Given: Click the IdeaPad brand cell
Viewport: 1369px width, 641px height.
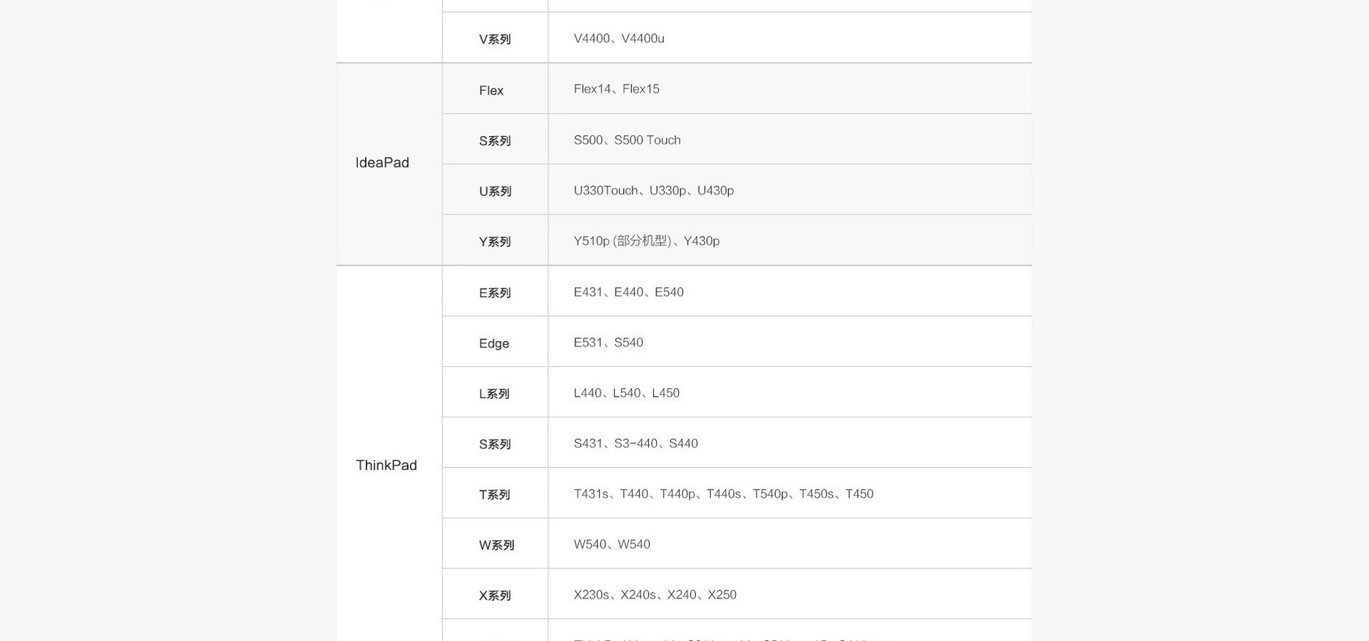Looking at the screenshot, I should pyautogui.click(x=389, y=164).
